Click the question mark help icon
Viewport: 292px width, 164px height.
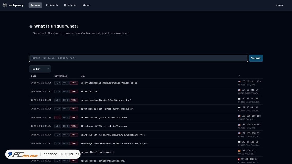click(31, 26)
